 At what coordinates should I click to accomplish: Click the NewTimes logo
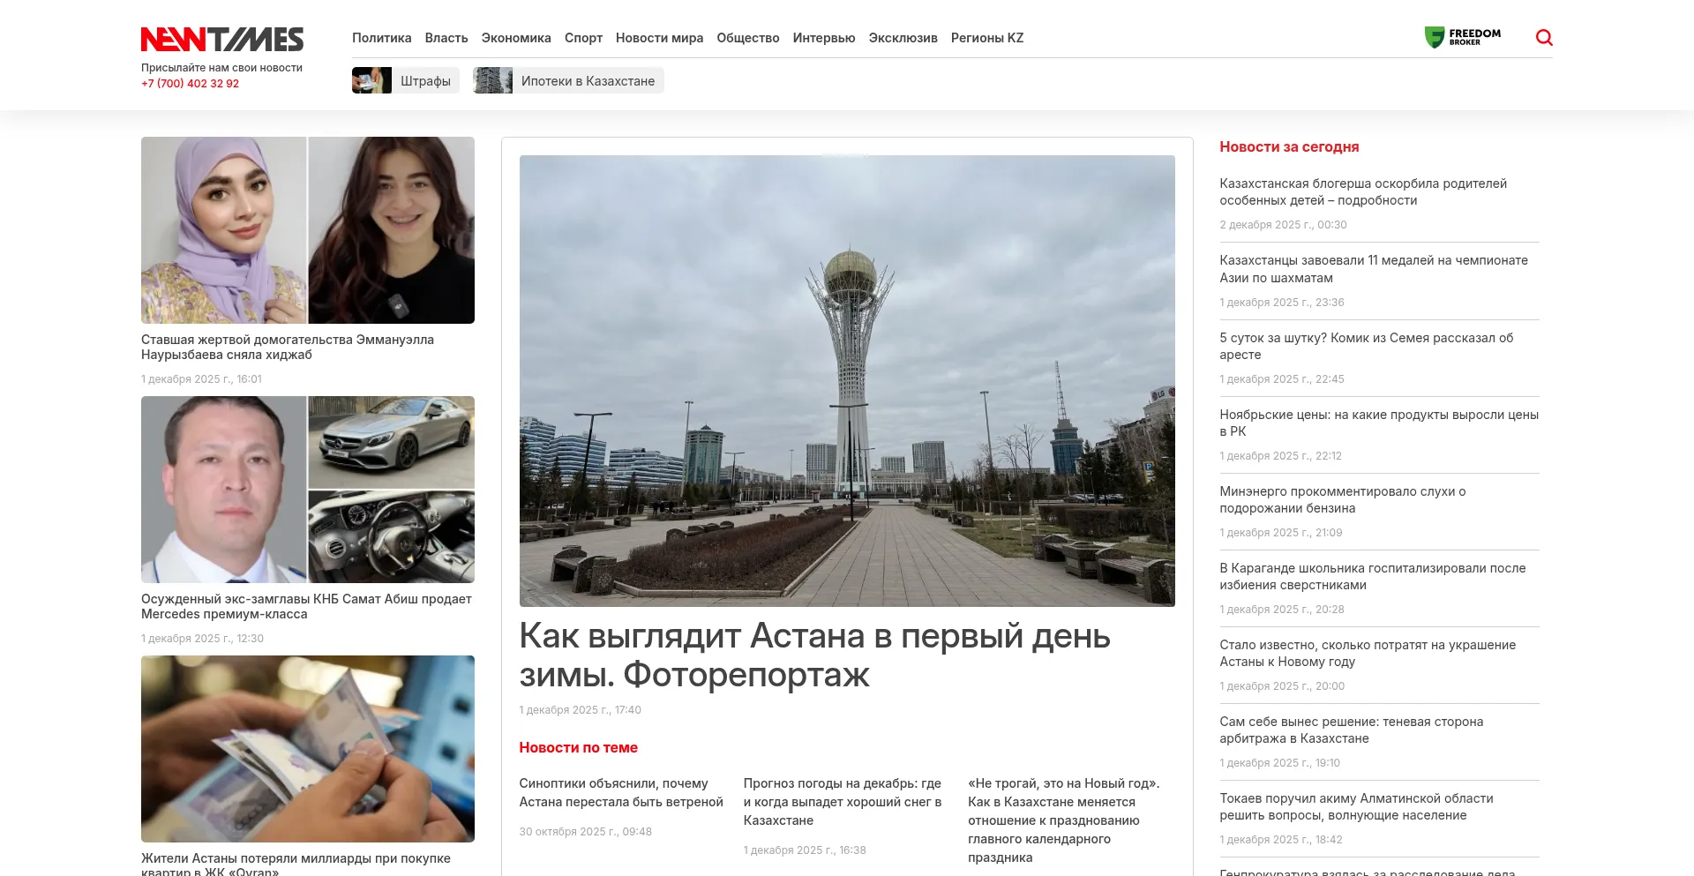222,40
